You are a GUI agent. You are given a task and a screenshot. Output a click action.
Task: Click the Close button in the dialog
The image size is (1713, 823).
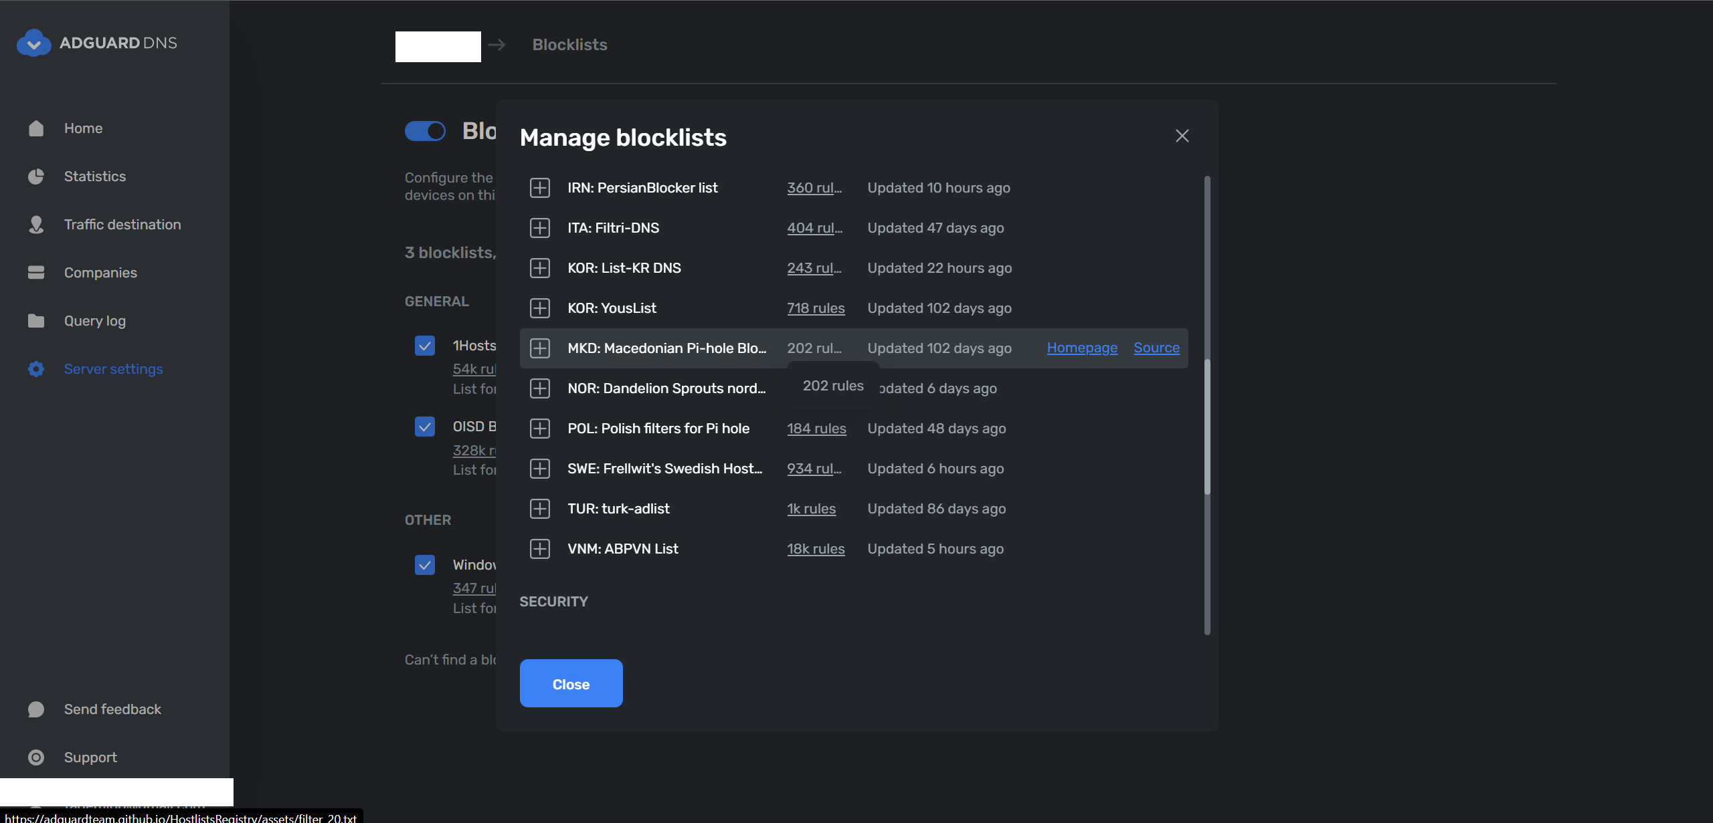pos(571,683)
